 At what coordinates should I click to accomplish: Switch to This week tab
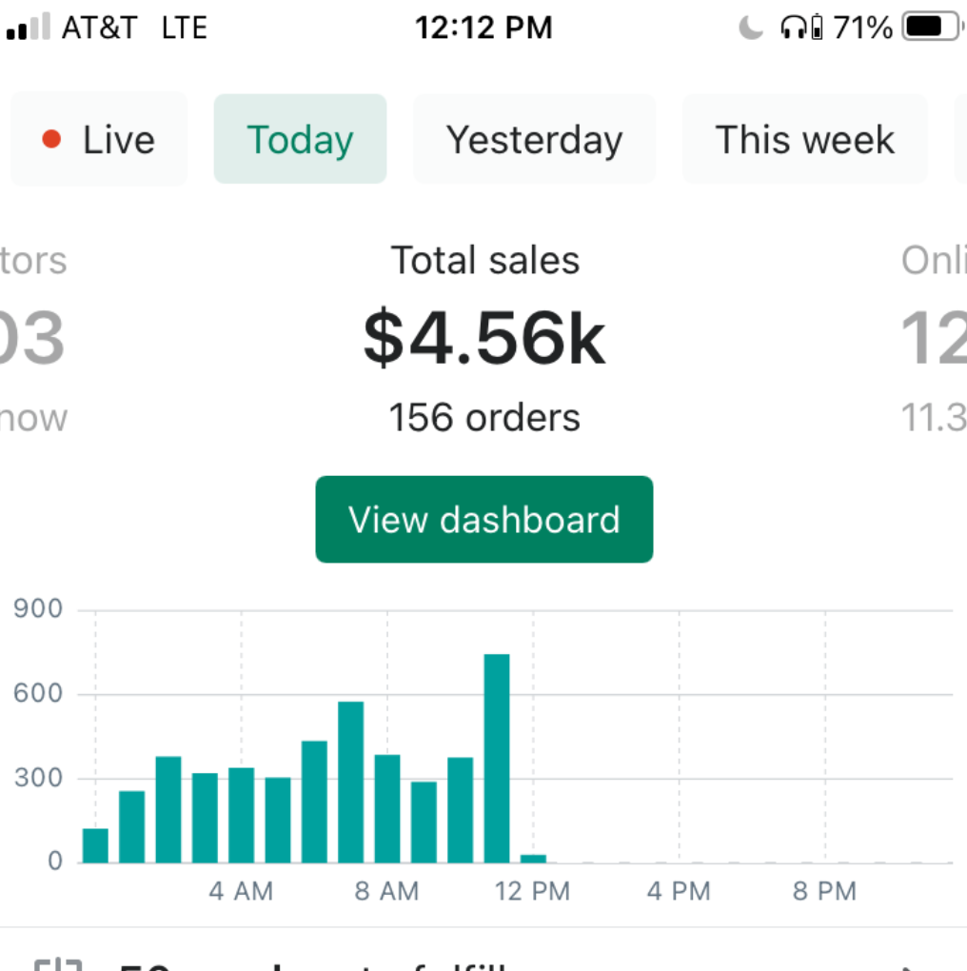804,140
